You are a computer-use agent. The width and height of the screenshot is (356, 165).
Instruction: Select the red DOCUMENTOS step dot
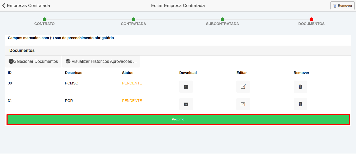click(311, 19)
